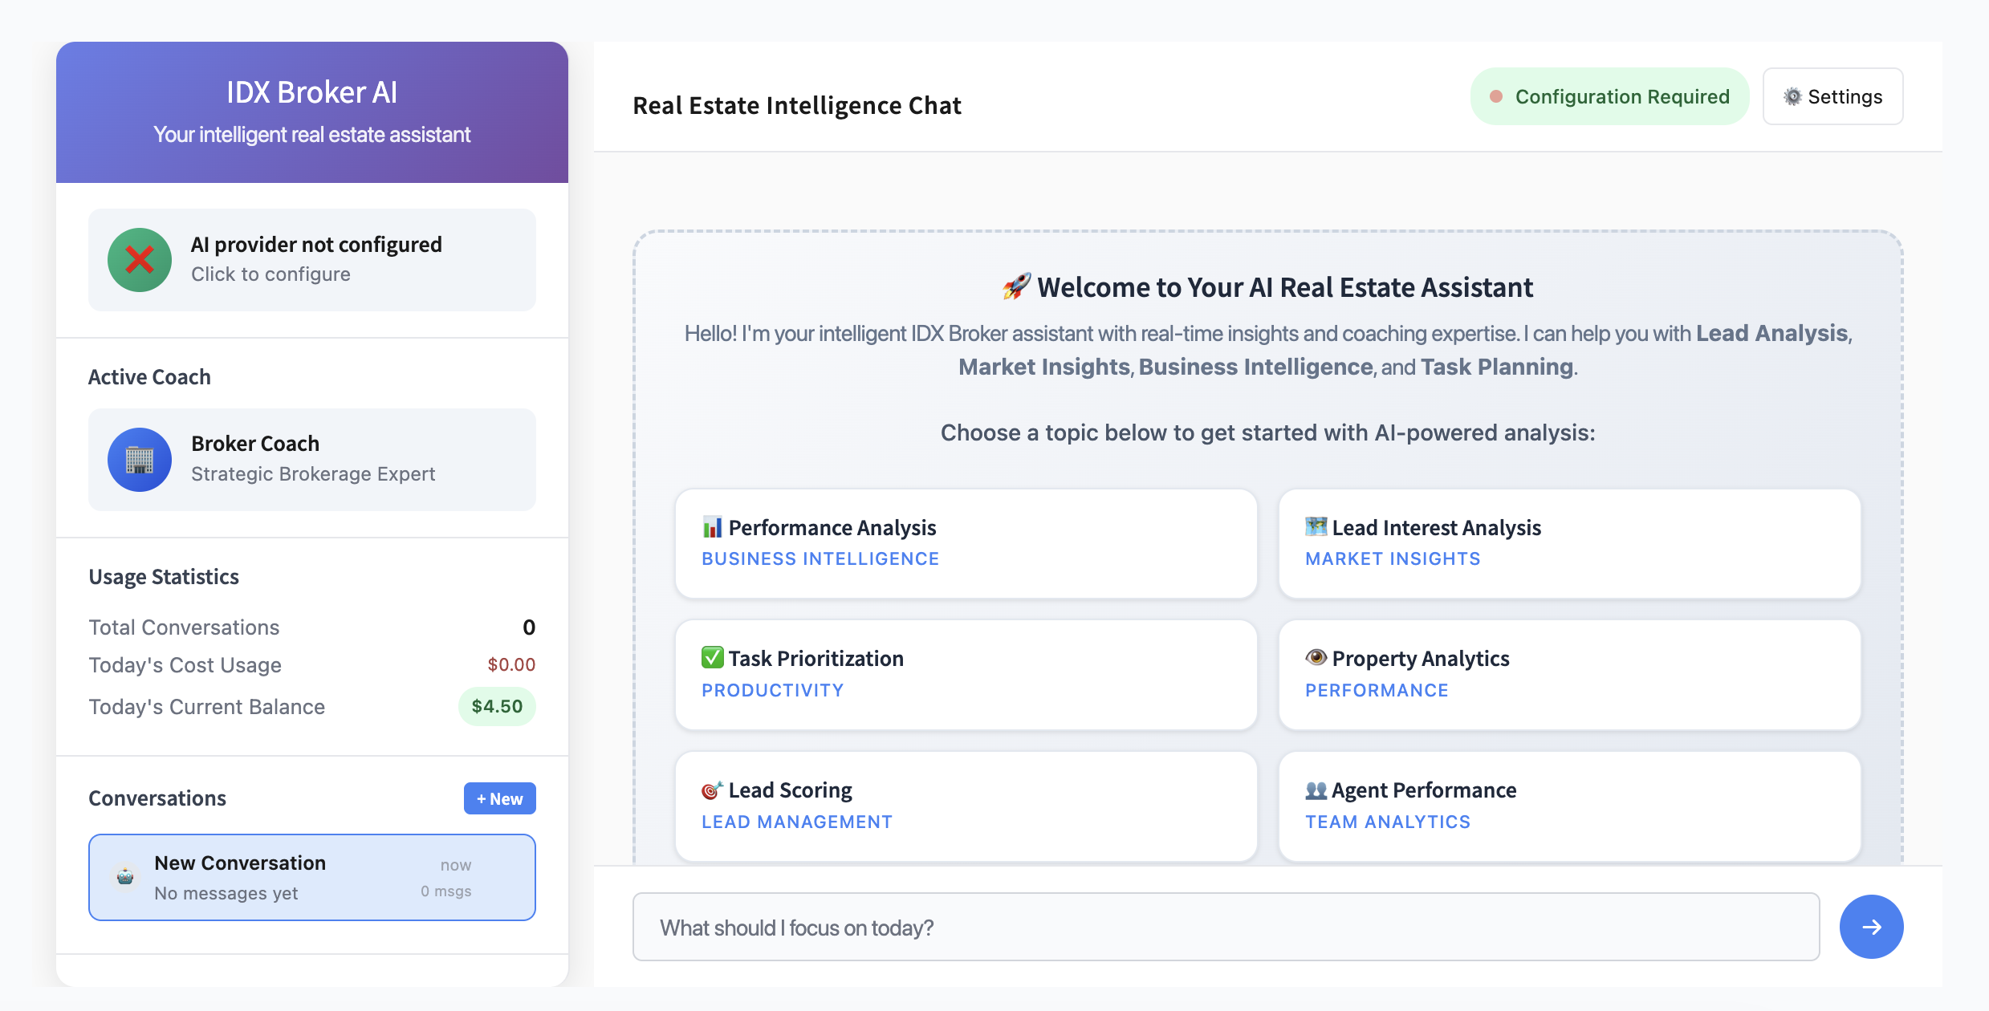Open the Settings button
The height and width of the screenshot is (1011, 1989).
coord(1832,96)
